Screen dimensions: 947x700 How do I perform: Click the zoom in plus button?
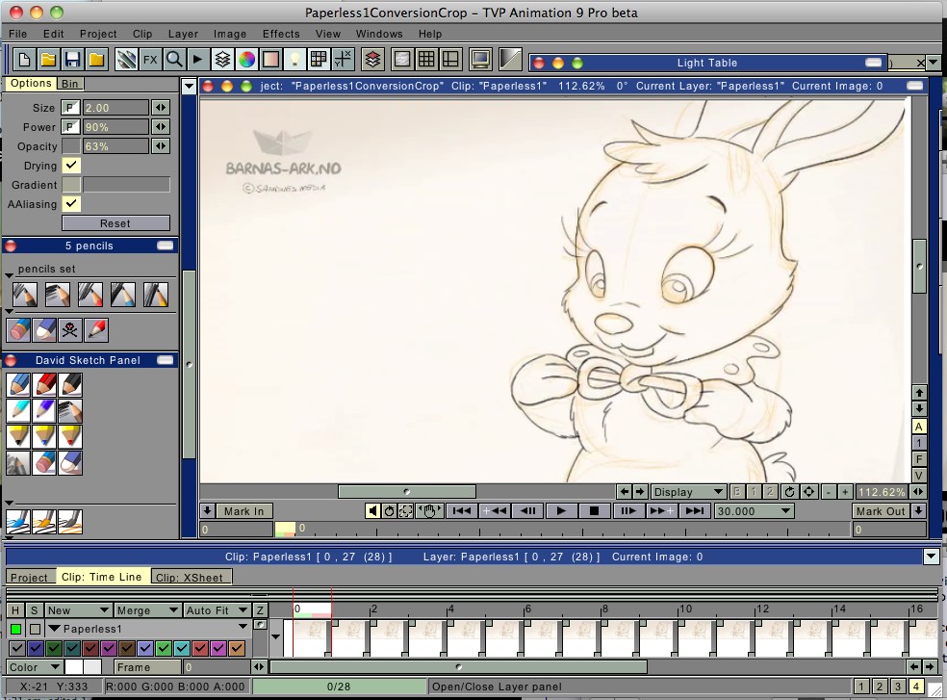pyautogui.click(x=845, y=492)
